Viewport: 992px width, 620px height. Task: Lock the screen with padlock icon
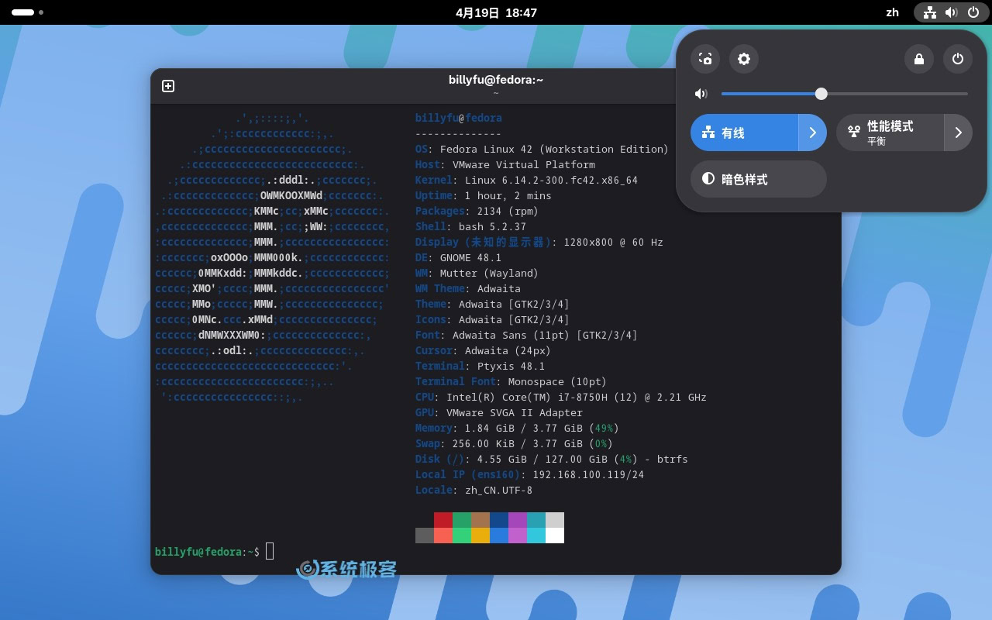(x=919, y=59)
